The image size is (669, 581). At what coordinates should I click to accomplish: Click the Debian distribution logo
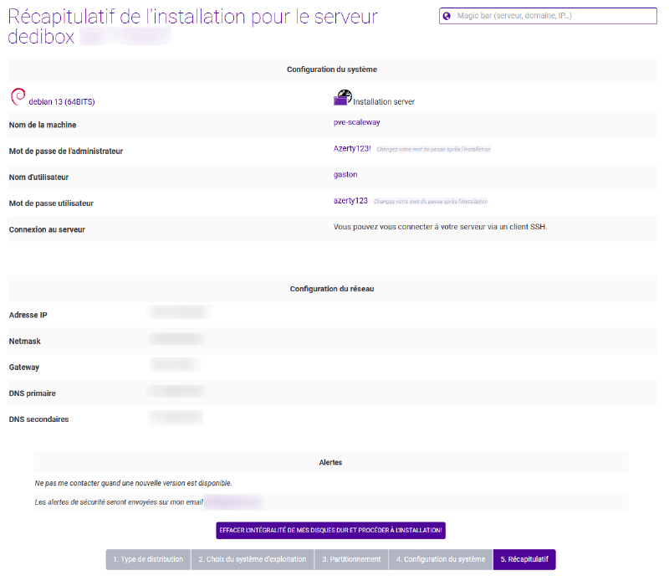[x=16, y=96]
